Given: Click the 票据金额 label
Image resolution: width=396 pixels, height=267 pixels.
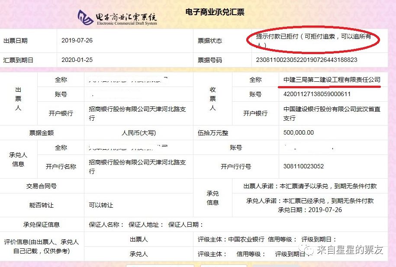Looking at the screenshot, I should pos(42,133).
